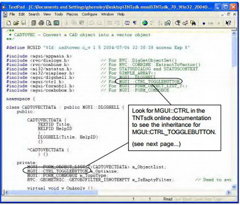The width and height of the screenshot is (240, 205).
Task: Click the web browser globe icon
Action: pyautogui.click(x=145, y=23)
